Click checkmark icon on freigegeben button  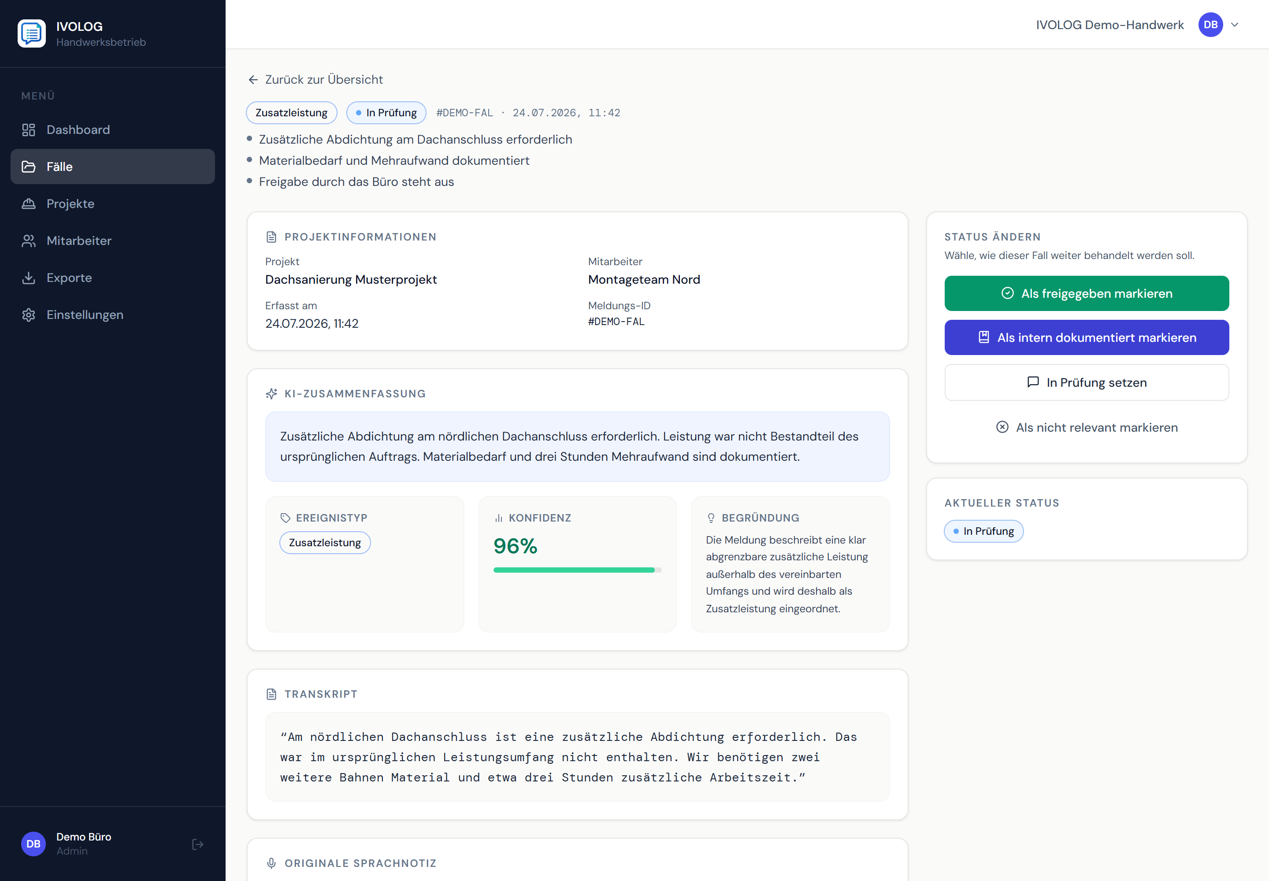[x=1007, y=293]
